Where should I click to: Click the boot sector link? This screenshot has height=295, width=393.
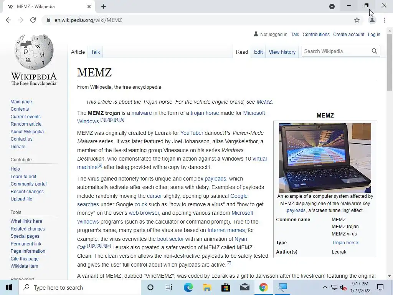170,239
